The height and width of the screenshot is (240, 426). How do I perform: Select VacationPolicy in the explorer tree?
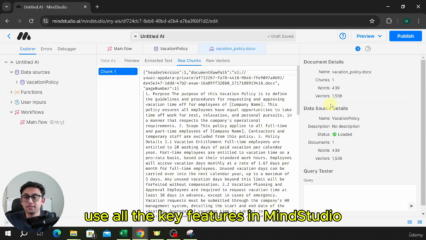click(42, 82)
